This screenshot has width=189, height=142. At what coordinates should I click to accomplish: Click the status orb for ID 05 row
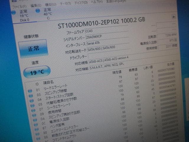[32, 106]
